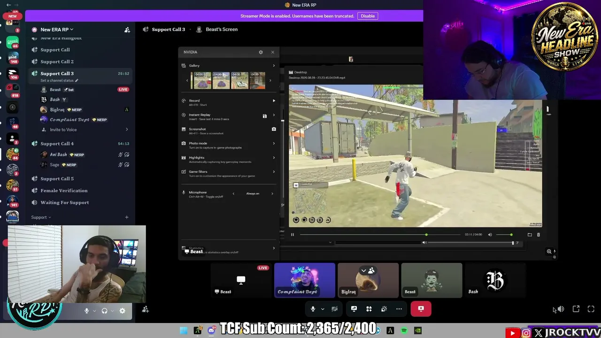Select Bash participant tile

point(495,280)
